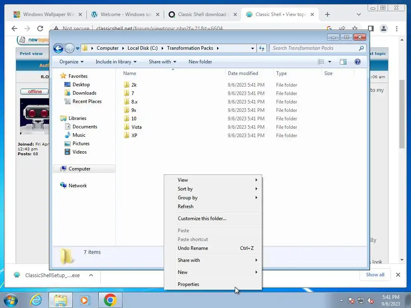Viewport: 411px width, 308px height.
Task: Choose Customize this folder
Action: [213, 219]
